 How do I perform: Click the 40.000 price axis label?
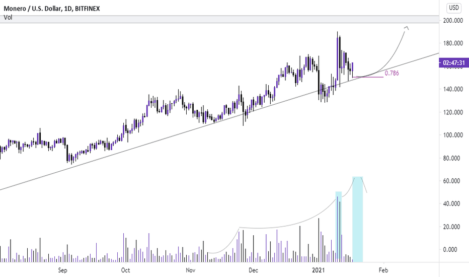(x=452, y=203)
